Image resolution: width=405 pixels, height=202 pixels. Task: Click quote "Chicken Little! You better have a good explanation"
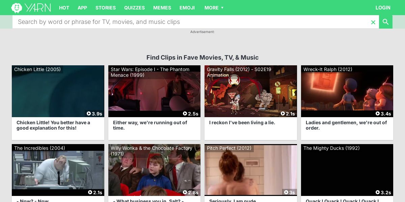(x=53, y=125)
